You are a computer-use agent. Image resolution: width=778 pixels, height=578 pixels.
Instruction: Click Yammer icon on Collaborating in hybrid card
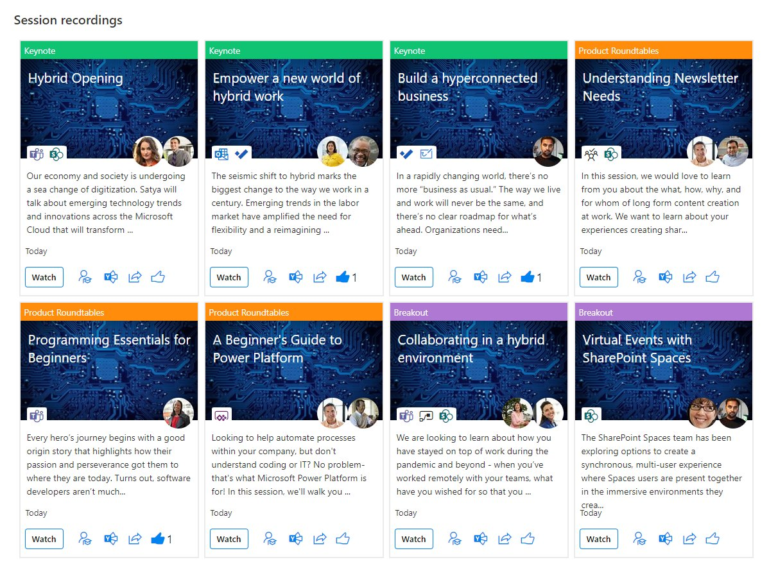pos(481,539)
